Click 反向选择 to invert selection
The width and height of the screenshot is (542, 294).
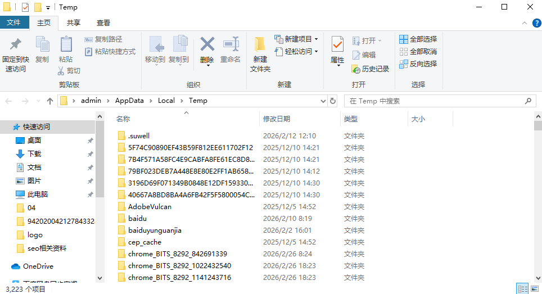tap(418, 64)
